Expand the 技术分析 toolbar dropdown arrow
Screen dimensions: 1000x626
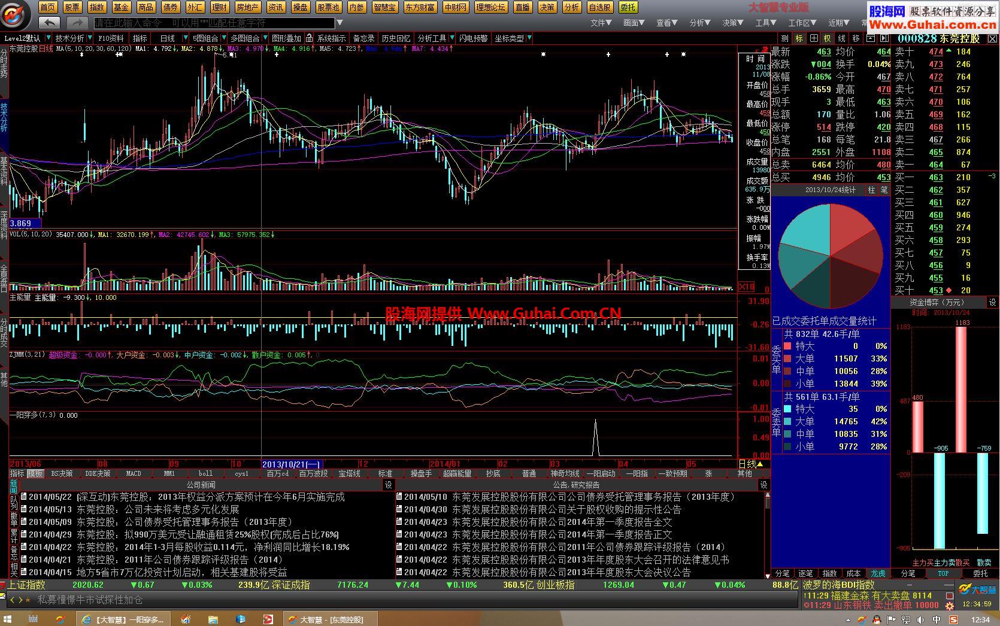coord(90,38)
